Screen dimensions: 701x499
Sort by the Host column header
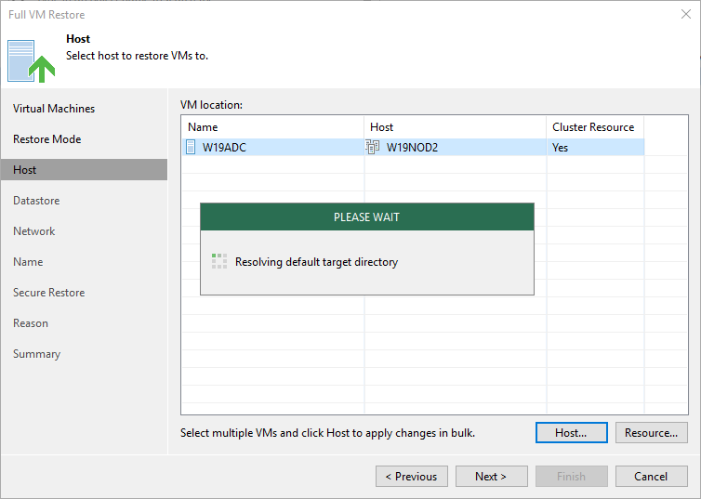[x=456, y=127]
